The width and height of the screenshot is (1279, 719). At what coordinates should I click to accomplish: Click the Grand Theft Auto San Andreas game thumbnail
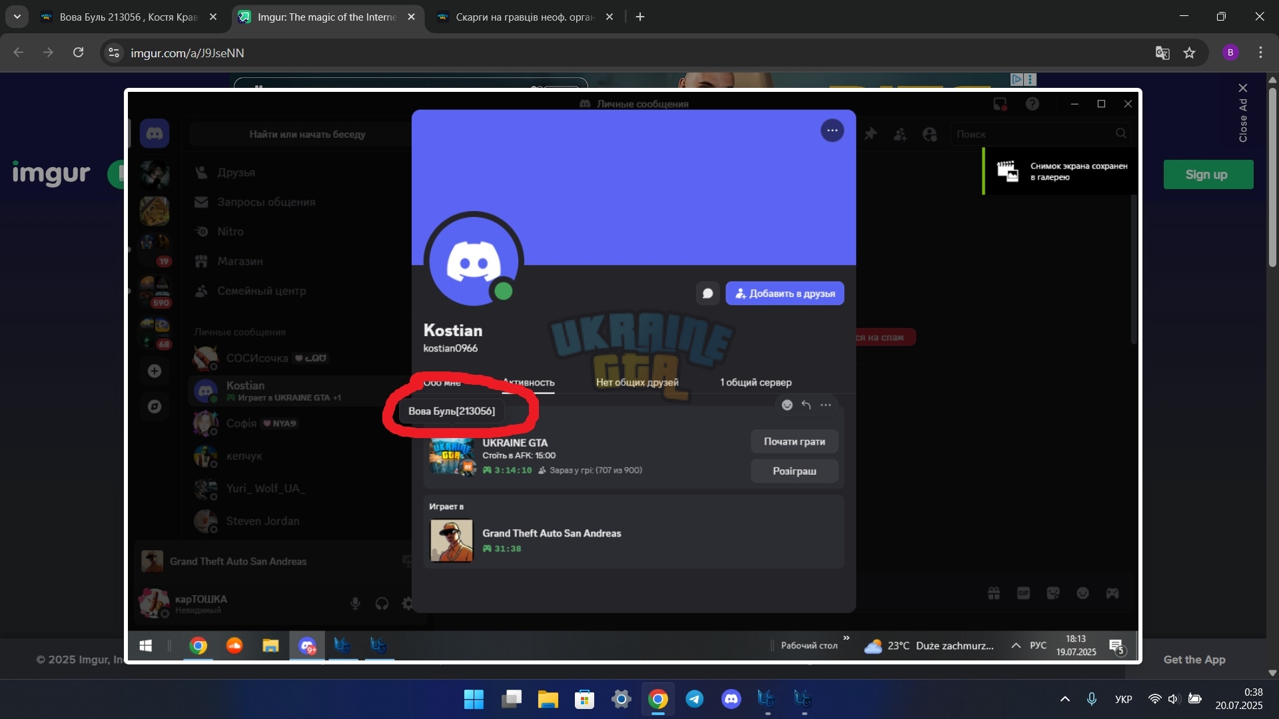tap(452, 540)
